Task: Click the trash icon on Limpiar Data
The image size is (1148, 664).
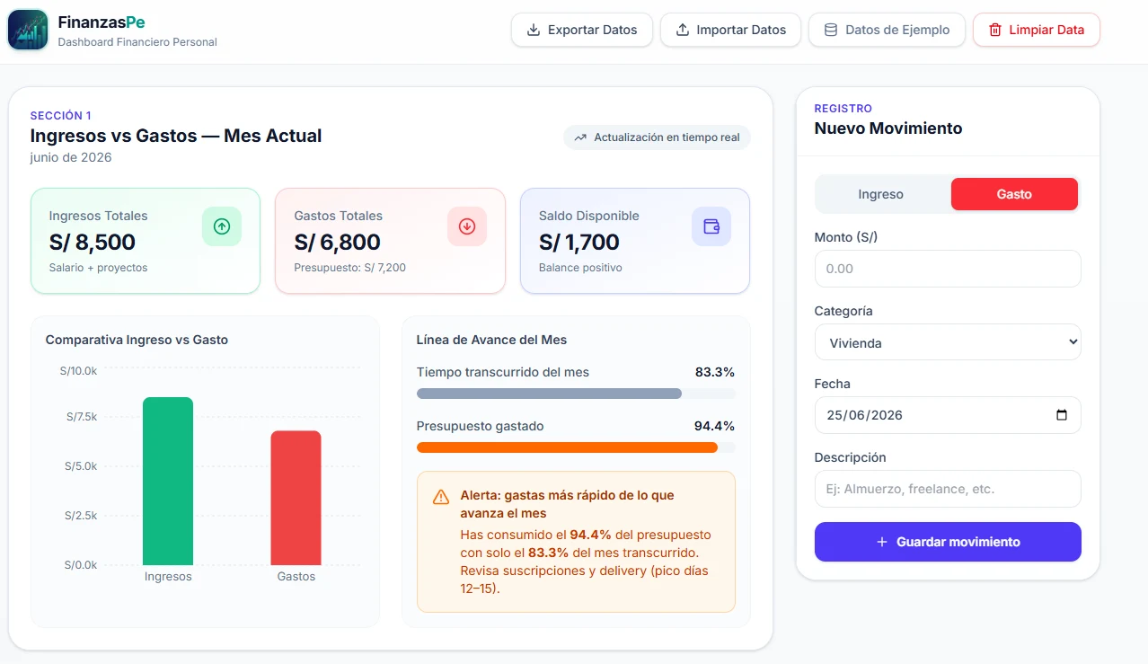Action: pyautogui.click(x=995, y=30)
